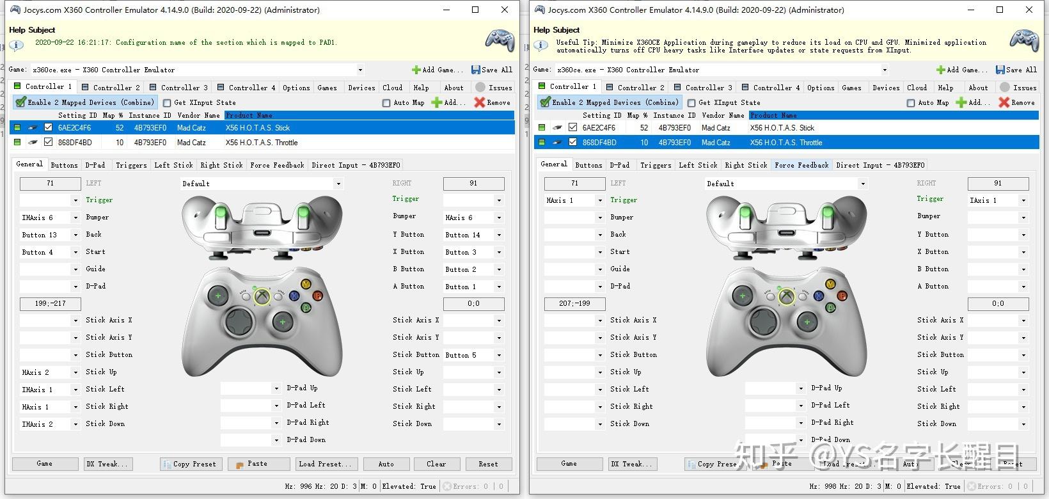Click green Add... plus icon in right window
This screenshot has width=1049, height=499.
click(x=961, y=102)
